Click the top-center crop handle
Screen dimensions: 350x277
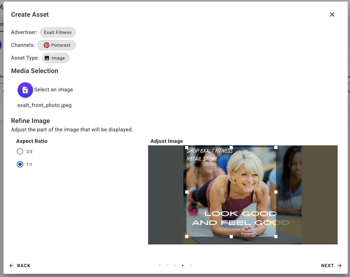(231, 148)
